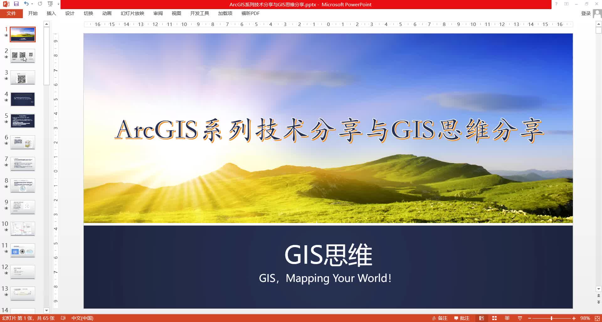602x322 pixels.
Task: Click zoom out minus button
Action: 530,318
